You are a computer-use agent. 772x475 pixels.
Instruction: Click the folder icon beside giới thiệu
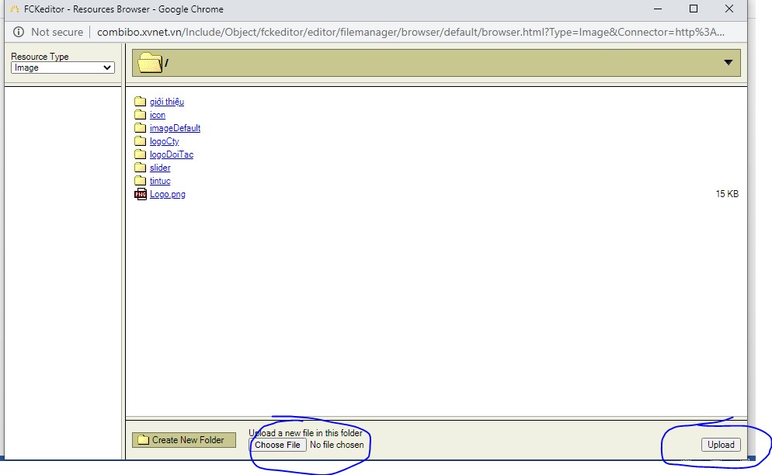(x=140, y=102)
